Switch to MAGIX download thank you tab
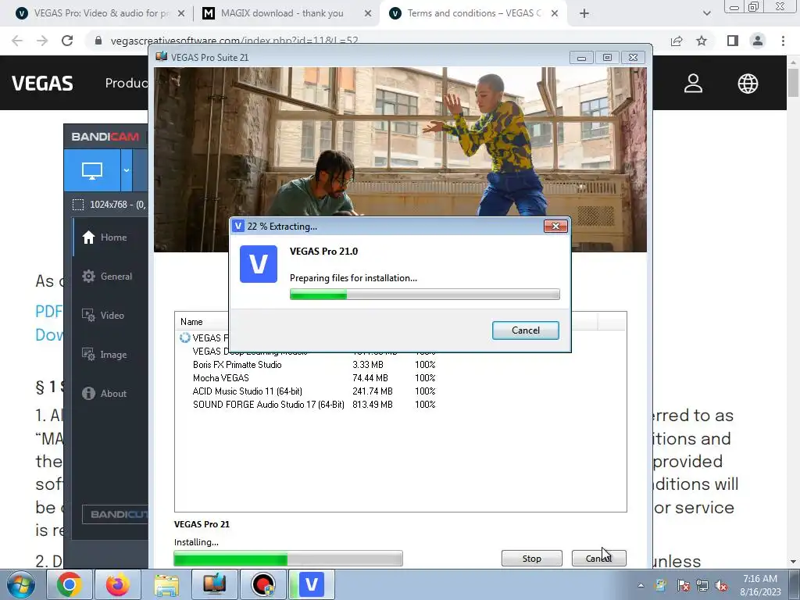800x600 pixels. (x=281, y=13)
